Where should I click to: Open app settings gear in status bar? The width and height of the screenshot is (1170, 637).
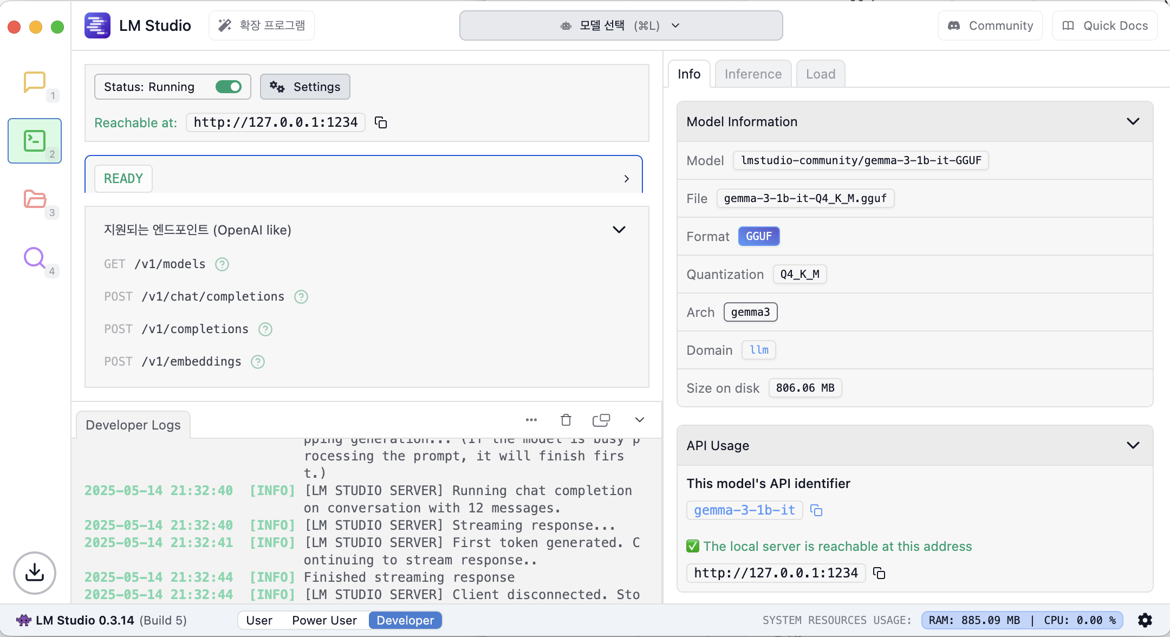(x=1145, y=620)
